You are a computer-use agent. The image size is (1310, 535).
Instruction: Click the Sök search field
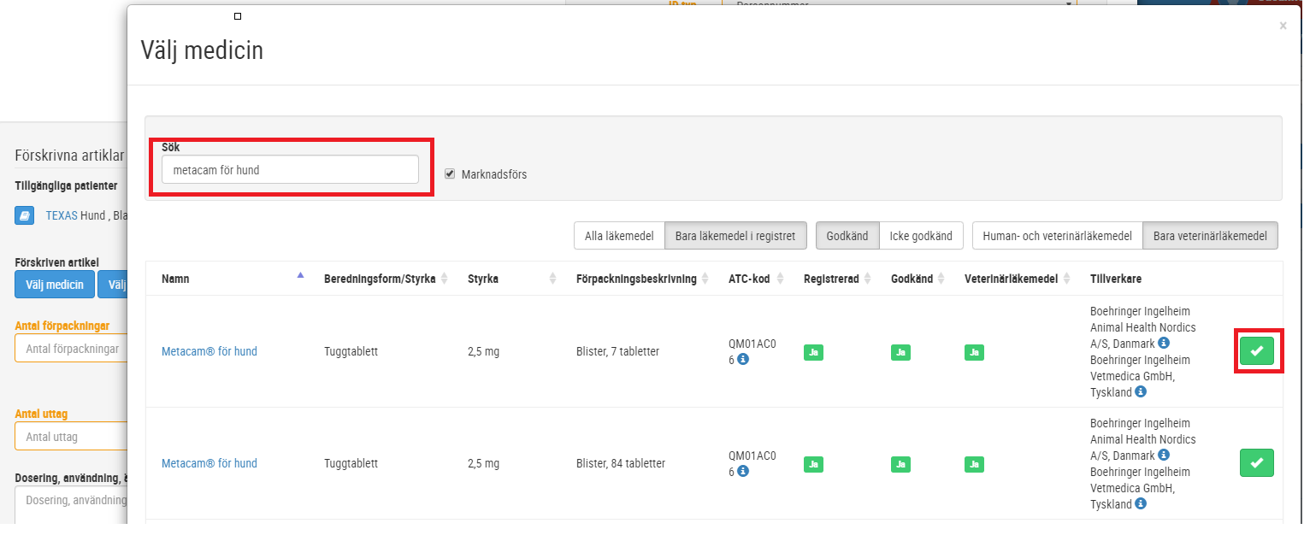tap(290, 169)
